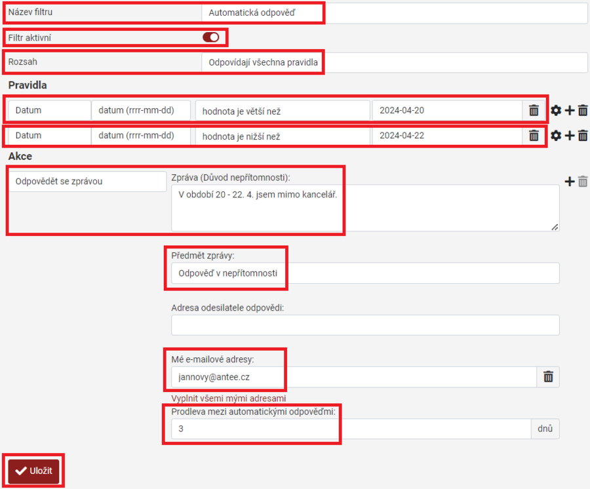The image size is (590, 489).
Task: Open the Rozsah dropdown
Action: pos(394,63)
